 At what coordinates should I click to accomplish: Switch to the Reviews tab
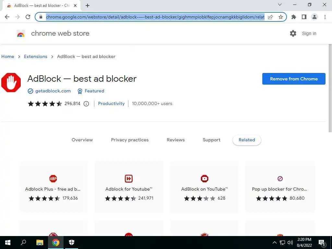[176, 140]
